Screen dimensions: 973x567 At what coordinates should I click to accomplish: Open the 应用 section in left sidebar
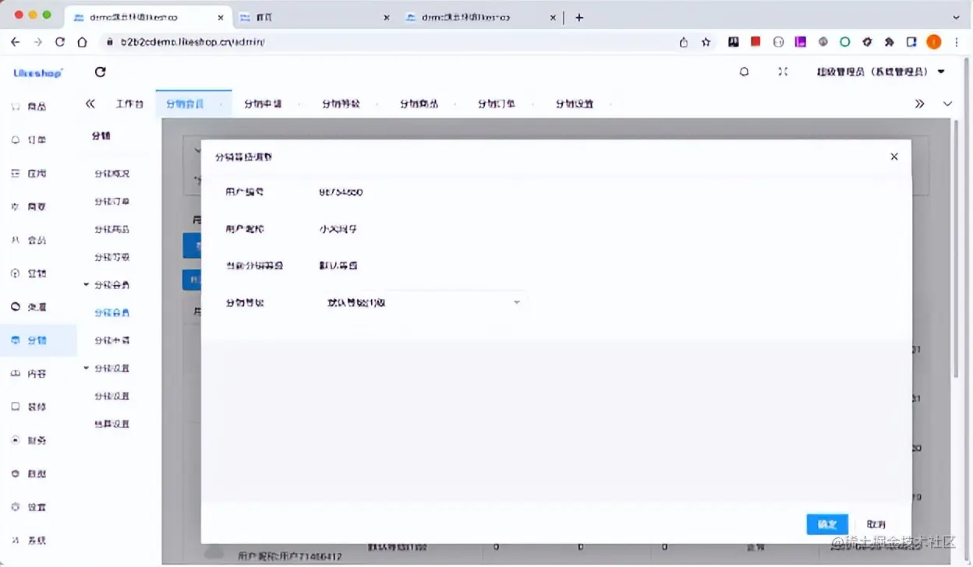pos(29,174)
